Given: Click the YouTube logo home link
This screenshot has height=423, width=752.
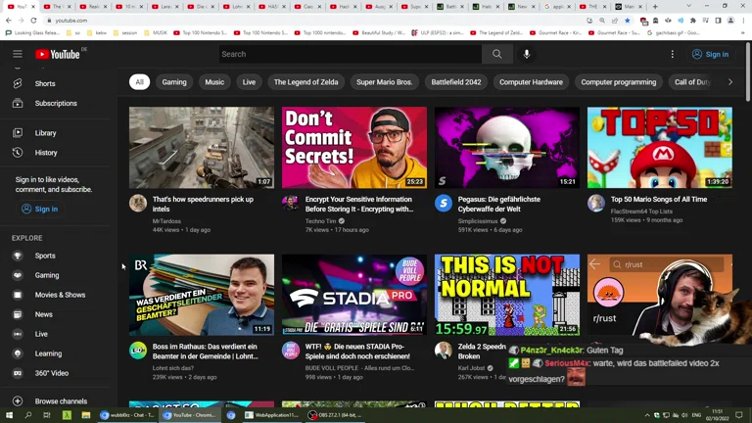Looking at the screenshot, I should 59,54.
